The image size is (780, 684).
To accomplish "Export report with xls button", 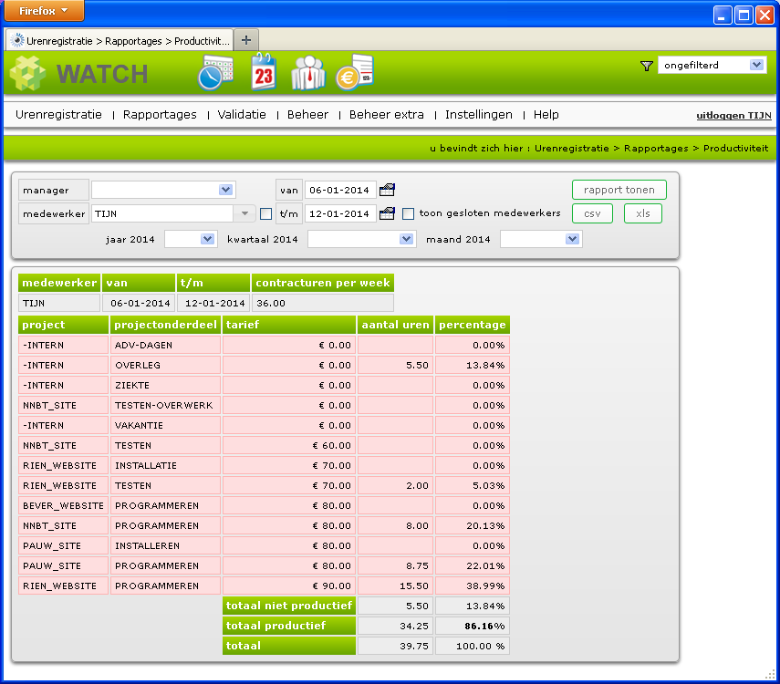I will click(x=643, y=214).
